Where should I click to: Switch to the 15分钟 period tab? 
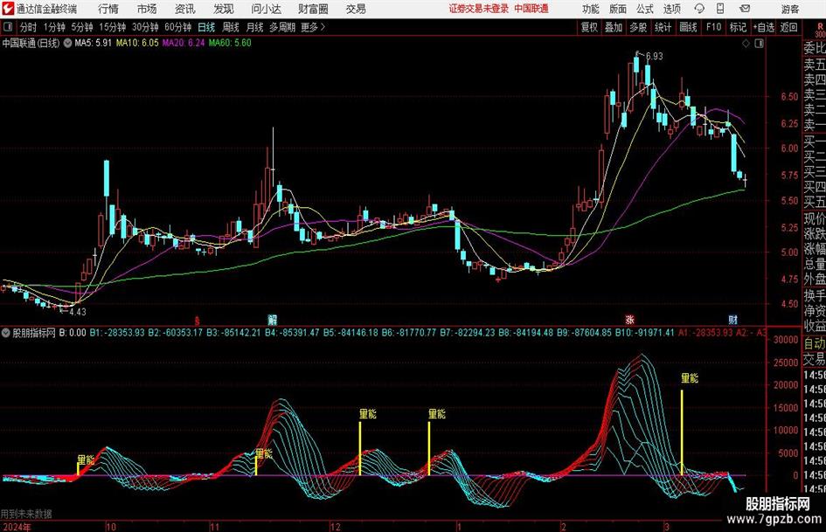[112, 27]
